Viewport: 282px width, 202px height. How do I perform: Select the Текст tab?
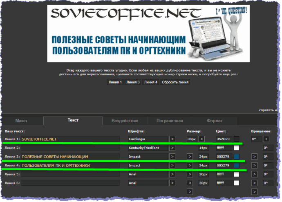coord(73,120)
